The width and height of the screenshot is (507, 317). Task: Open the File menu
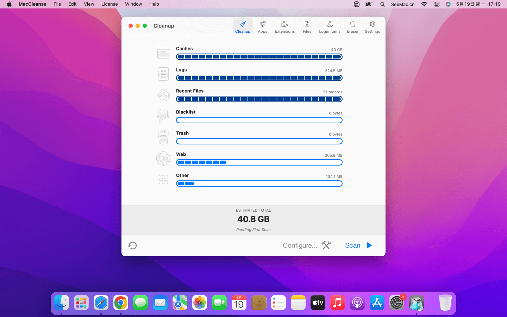point(57,4)
